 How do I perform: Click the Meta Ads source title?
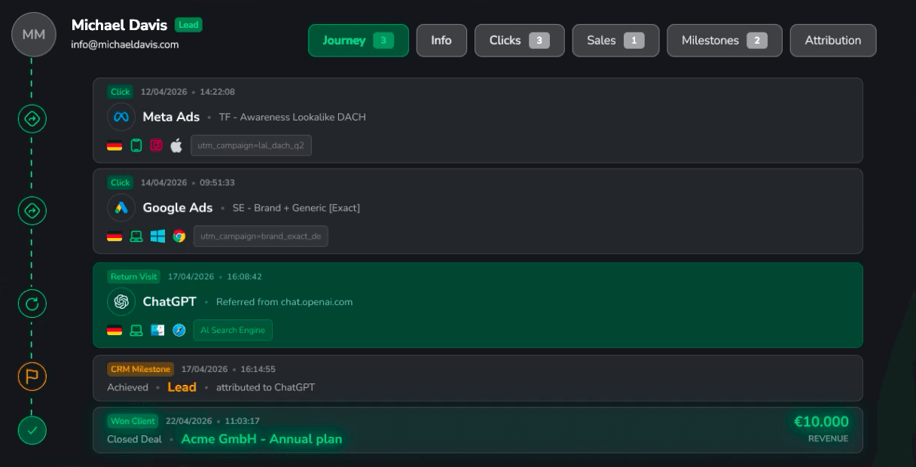pyautogui.click(x=171, y=117)
